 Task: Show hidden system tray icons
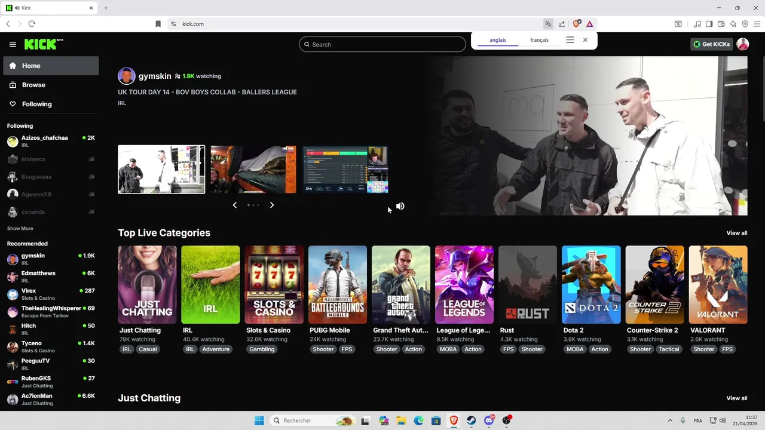pyautogui.click(x=669, y=420)
